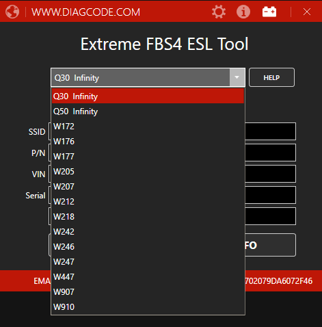Open settings via the gear icon
Viewport: 322px width, 327px height.
click(219, 12)
